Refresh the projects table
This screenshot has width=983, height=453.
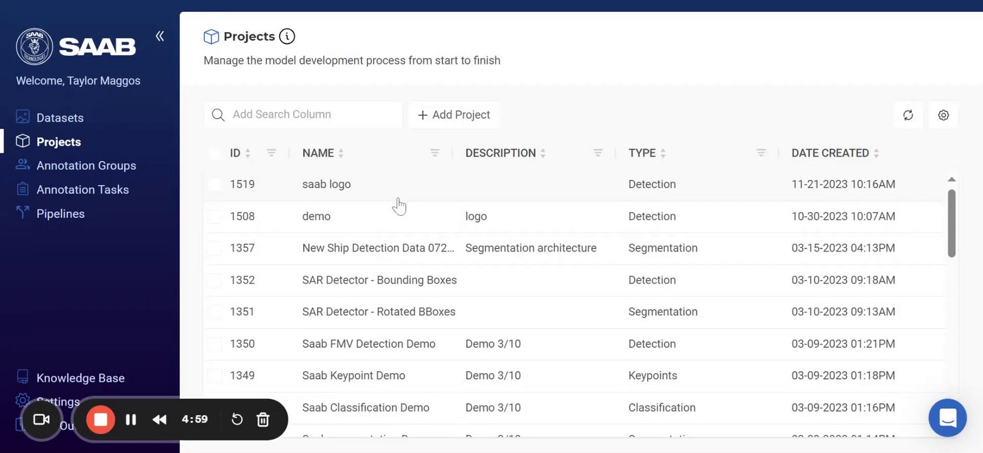(908, 115)
